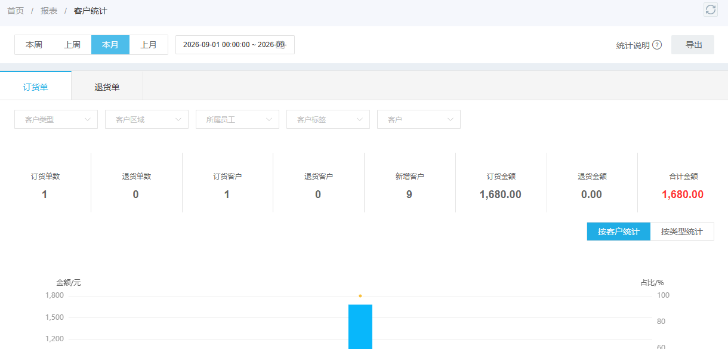Expand the 客户标签 dropdown
The width and height of the screenshot is (728, 349).
point(328,119)
